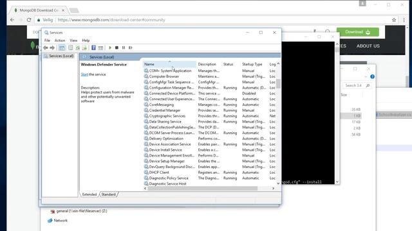Open the View menu in Services
Viewport: 412px width, 231px height.
point(73,40)
